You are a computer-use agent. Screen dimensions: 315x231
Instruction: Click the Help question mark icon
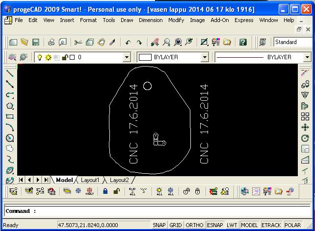[242, 43]
